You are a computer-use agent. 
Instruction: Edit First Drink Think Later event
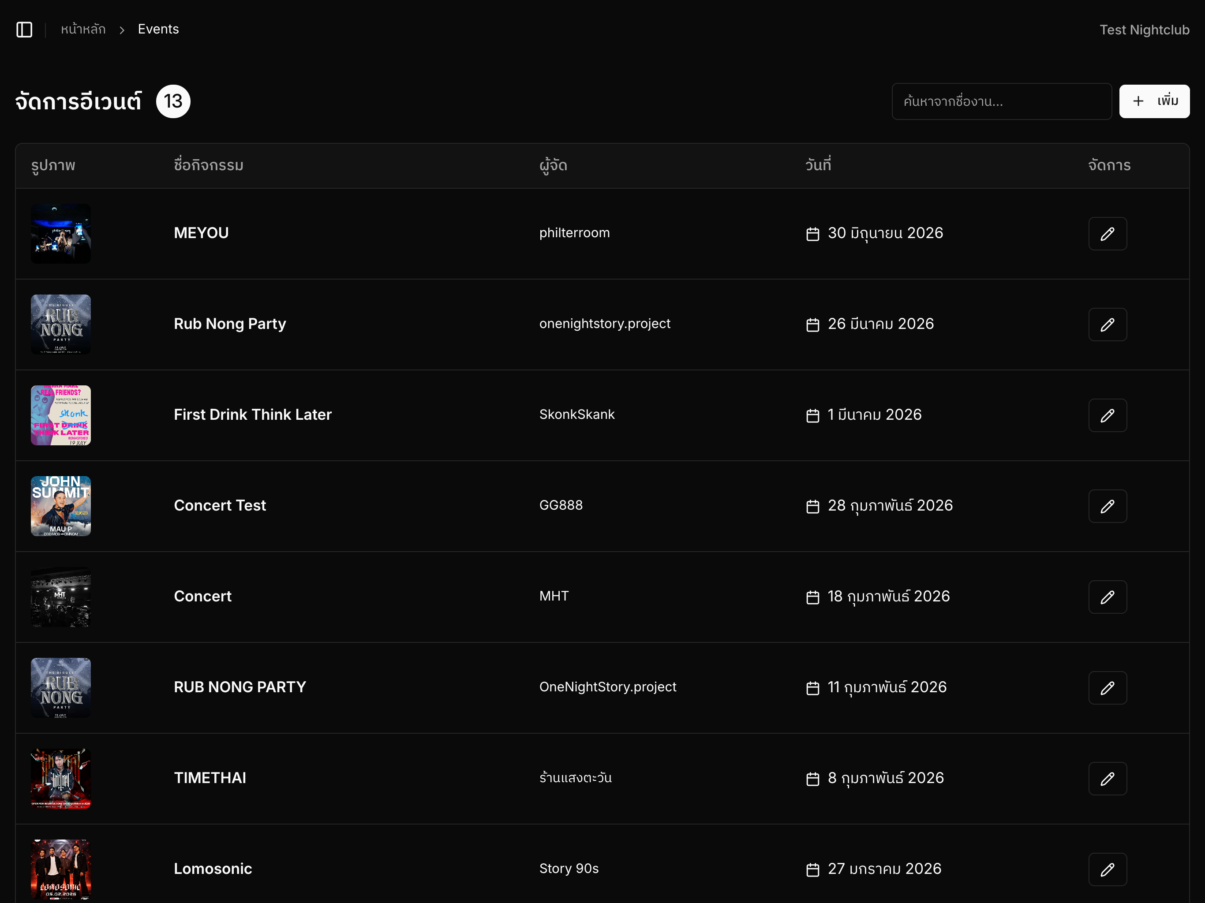click(1108, 415)
